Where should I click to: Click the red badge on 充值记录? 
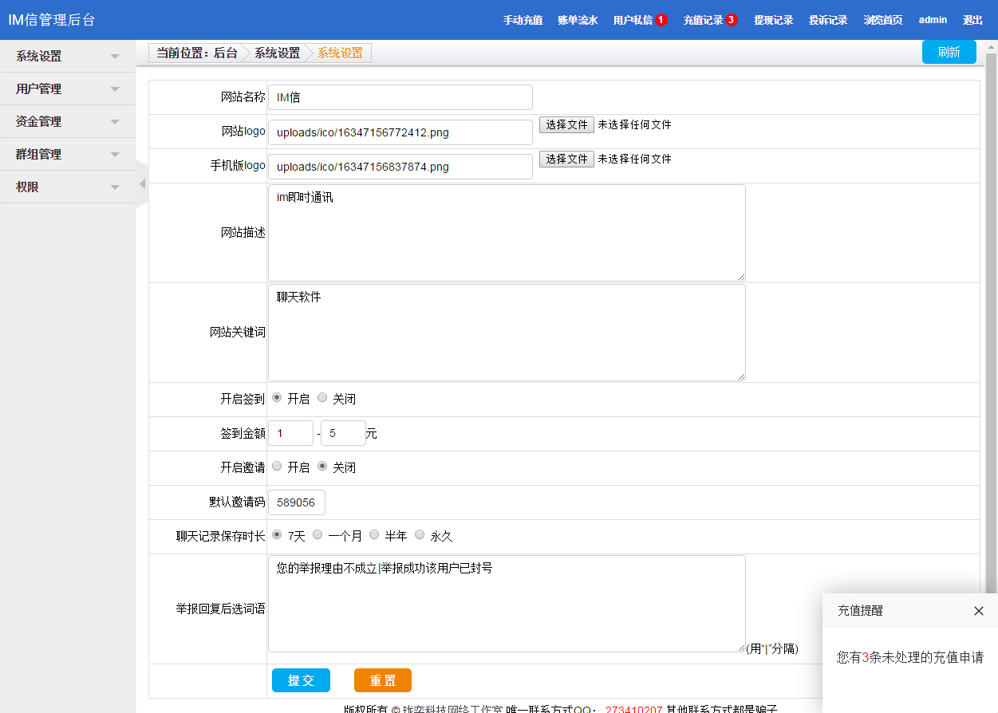coord(732,20)
